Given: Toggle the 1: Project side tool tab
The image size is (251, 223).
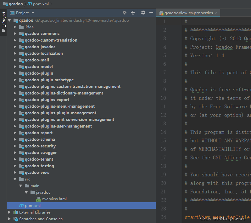Looking at the screenshot, I should coord(3,22).
